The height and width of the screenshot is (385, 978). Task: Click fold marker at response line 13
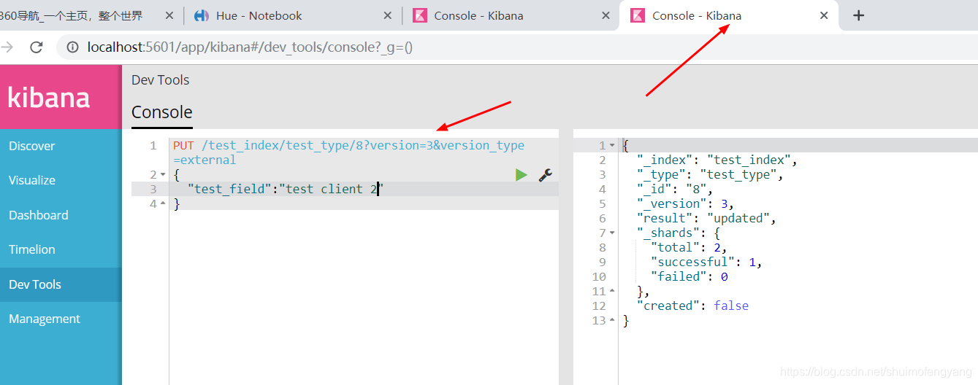click(612, 321)
